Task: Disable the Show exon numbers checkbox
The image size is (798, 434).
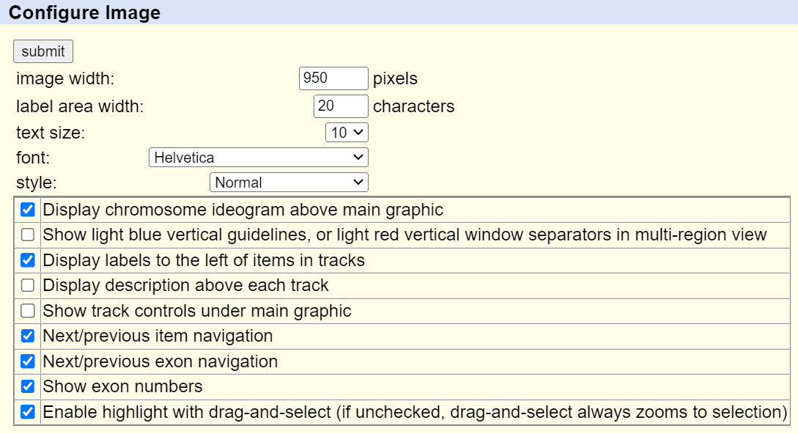Action: [x=28, y=386]
